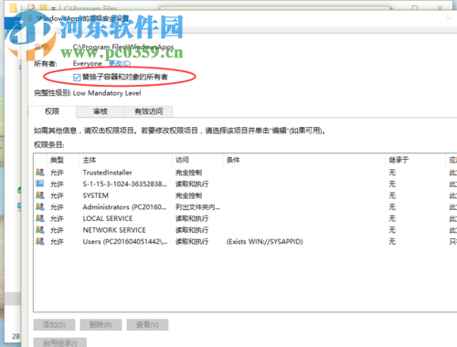The image size is (457, 347).
Task: Open the 有效访问 tab
Action: point(148,111)
